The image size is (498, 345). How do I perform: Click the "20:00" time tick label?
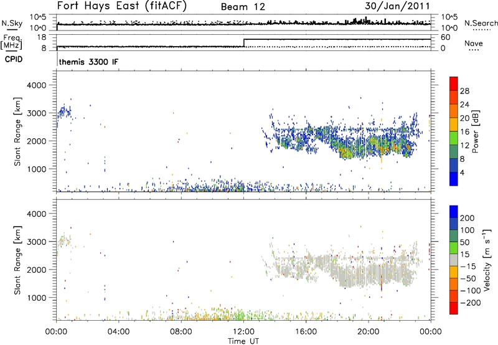coord(368,332)
